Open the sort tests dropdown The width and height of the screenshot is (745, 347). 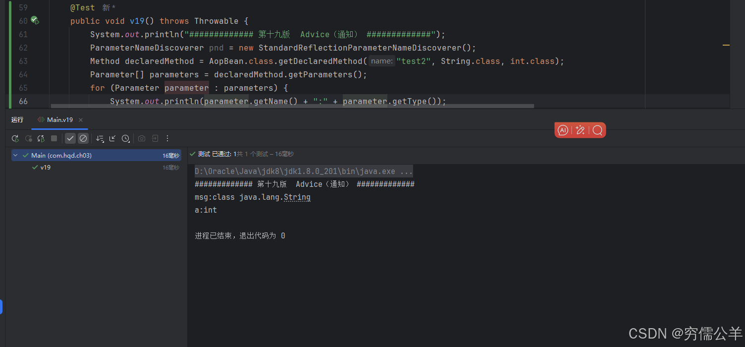(100, 138)
